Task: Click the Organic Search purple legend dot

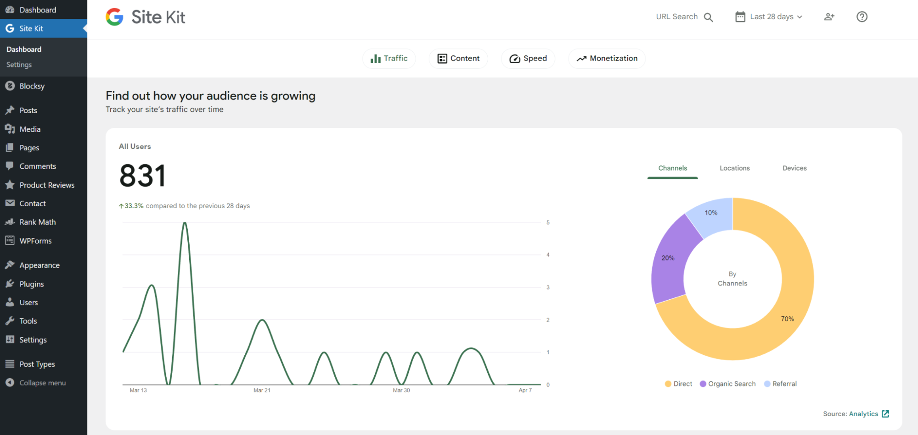Action: tap(703, 384)
